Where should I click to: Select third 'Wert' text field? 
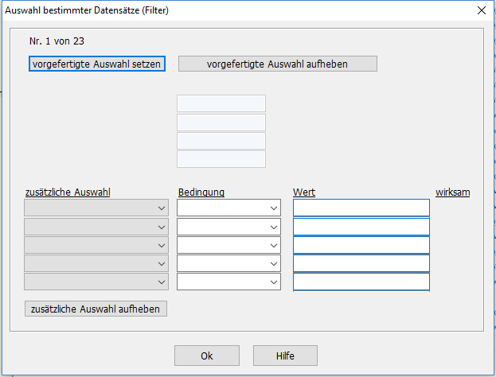(361, 245)
